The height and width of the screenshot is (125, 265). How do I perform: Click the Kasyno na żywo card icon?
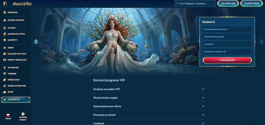click(x=5, y=34)
